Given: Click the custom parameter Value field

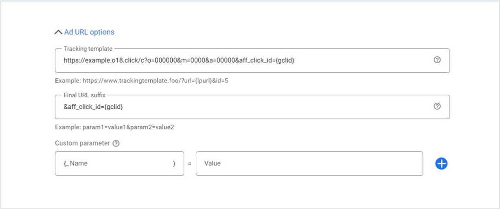Looking at the screenshot, I should point(309,164).
